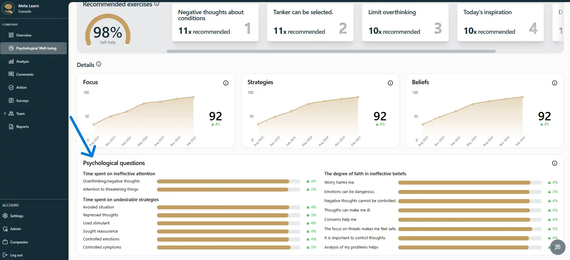Viewport: 570px width, 260px height.
Task: Navigate to Surveys
Action: click(x=22, y=101)
